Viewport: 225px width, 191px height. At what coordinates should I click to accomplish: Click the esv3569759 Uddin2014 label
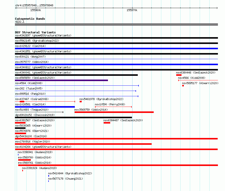coord(91,110)
